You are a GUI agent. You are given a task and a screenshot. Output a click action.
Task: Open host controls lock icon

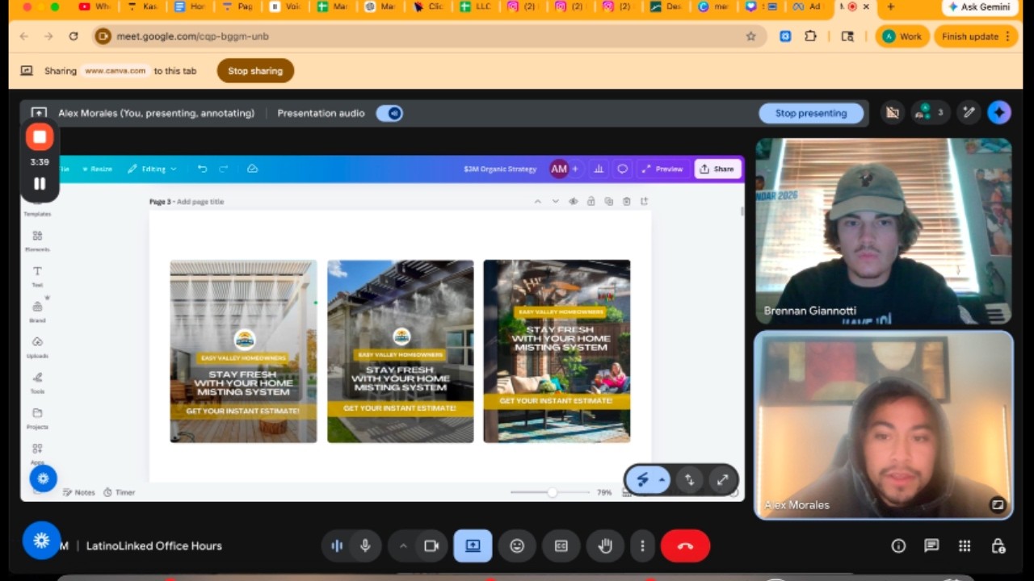pos(998,546)
